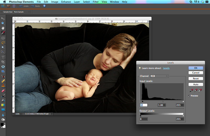Select the Straighten tool

(3, 72)
